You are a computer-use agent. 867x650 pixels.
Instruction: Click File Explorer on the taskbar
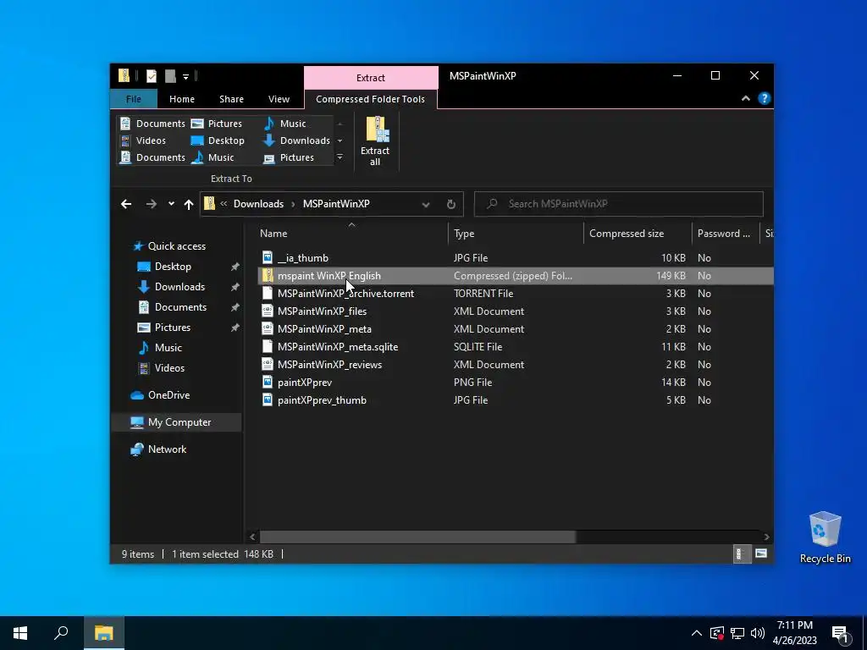pyautogui.click(x=103, y=633)
